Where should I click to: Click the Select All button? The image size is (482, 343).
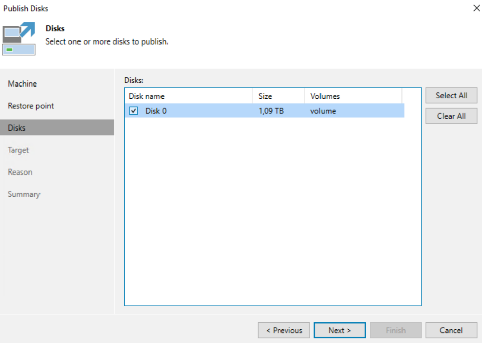coord(451,96)
